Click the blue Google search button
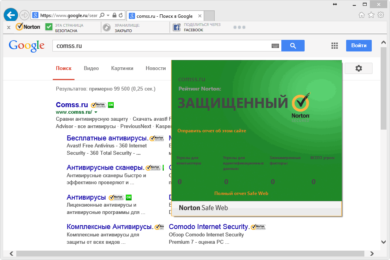The image size is (390, 260). 293,46
